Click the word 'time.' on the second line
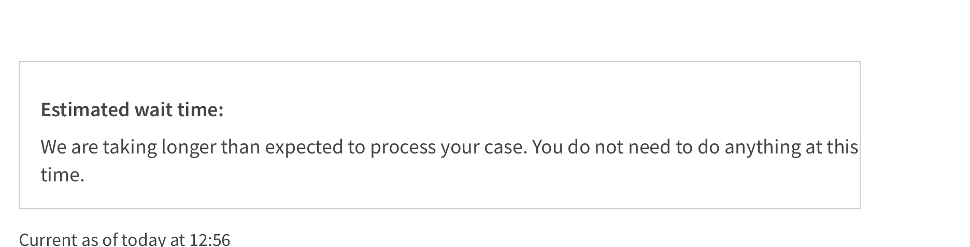 pyautogui.click(x=62, y=175)
